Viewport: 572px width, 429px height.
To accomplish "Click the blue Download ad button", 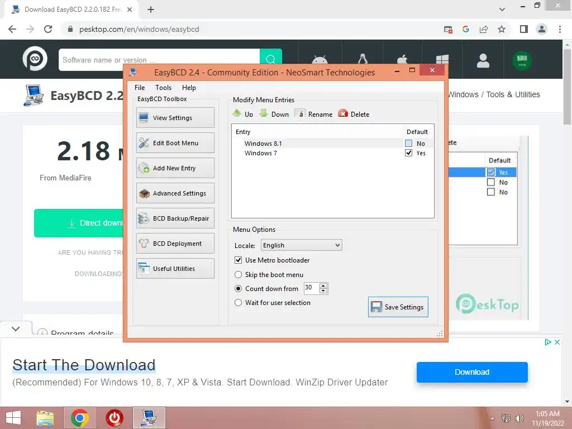I will [472, 372].
